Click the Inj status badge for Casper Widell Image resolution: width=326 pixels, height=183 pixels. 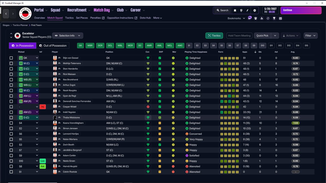pos(43,107)
